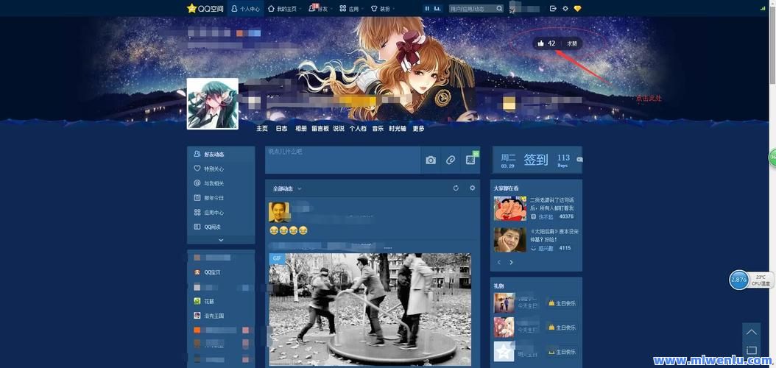This screenshot has height=368, width=776.
Task: Expand the 装扮 dropdown in top bar
Action: 382,8
